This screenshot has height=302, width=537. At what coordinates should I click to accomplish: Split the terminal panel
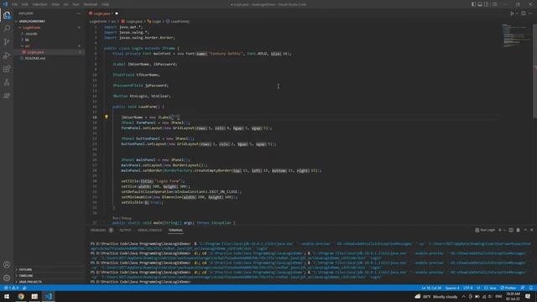[511, 230]
